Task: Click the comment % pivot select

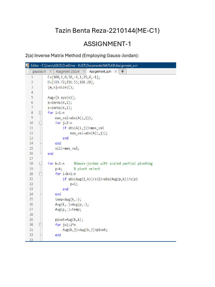Action: coord(87,169)
